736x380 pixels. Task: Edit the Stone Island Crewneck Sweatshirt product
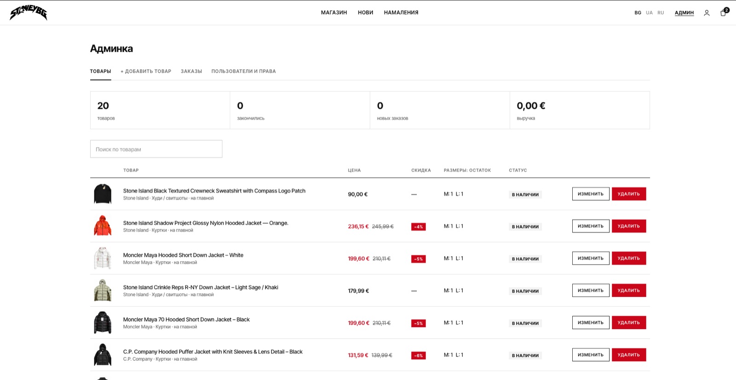coord(591,194)
